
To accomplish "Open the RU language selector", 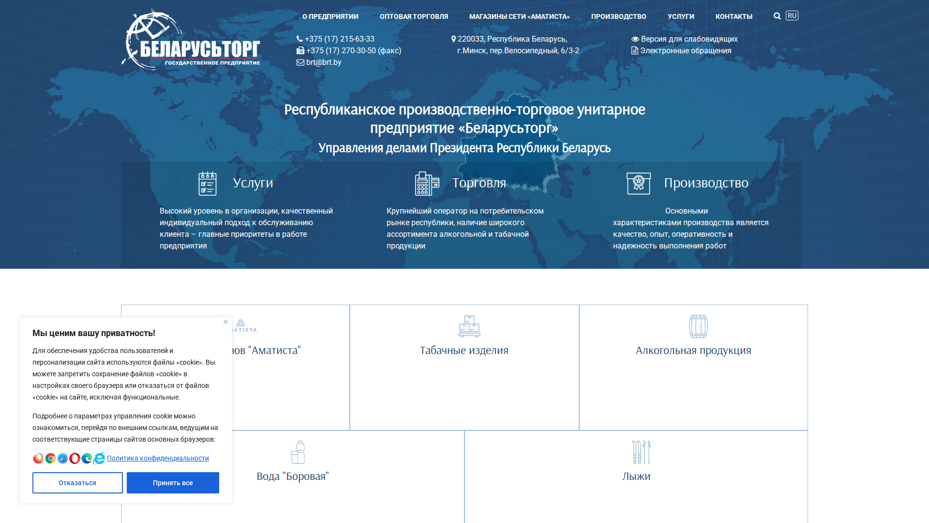I will (792, 15).
